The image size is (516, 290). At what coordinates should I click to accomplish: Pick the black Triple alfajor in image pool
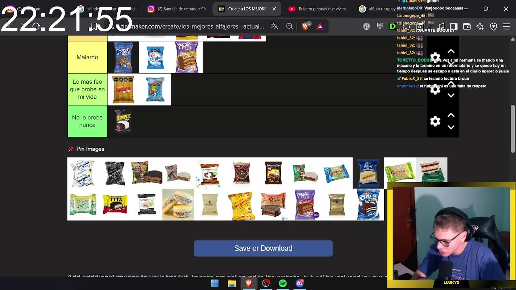[273, 173]
